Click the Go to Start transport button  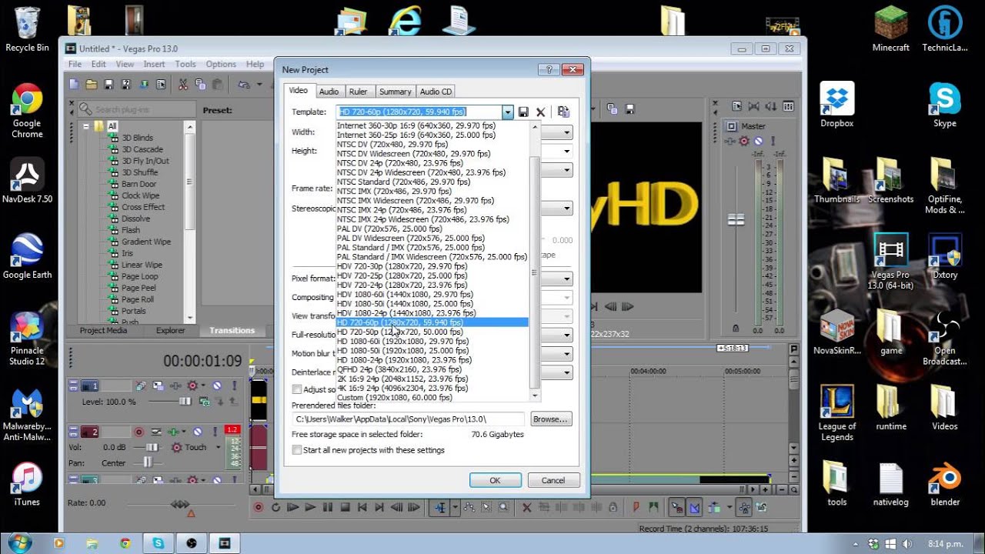coord(362,507)
